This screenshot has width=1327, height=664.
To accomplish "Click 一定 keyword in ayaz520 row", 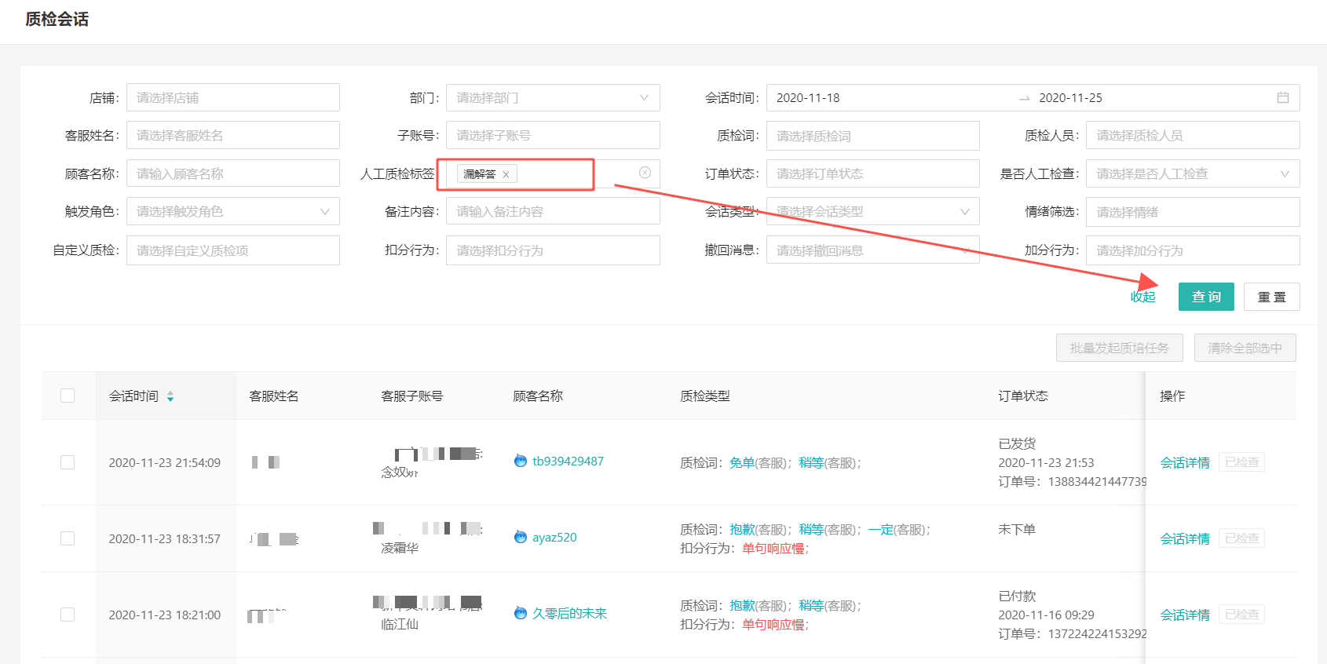I will [x=880, y=529].
